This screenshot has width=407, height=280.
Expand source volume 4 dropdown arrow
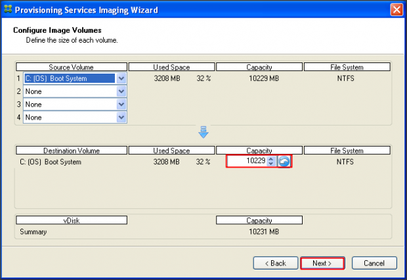pyautogui.click(x=121, y=117)
